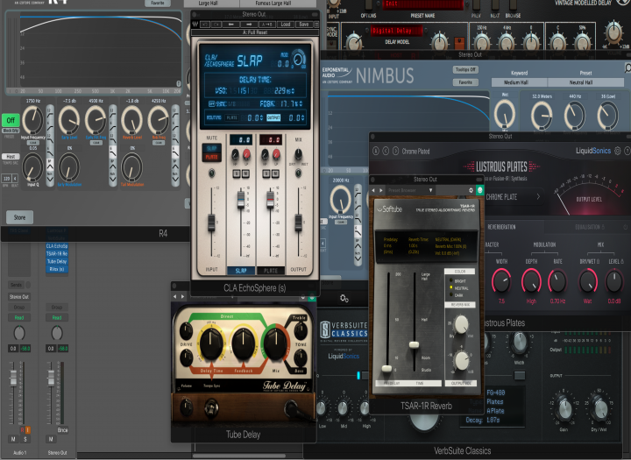Click the EchoSphere MIX knob

point(298,153)
